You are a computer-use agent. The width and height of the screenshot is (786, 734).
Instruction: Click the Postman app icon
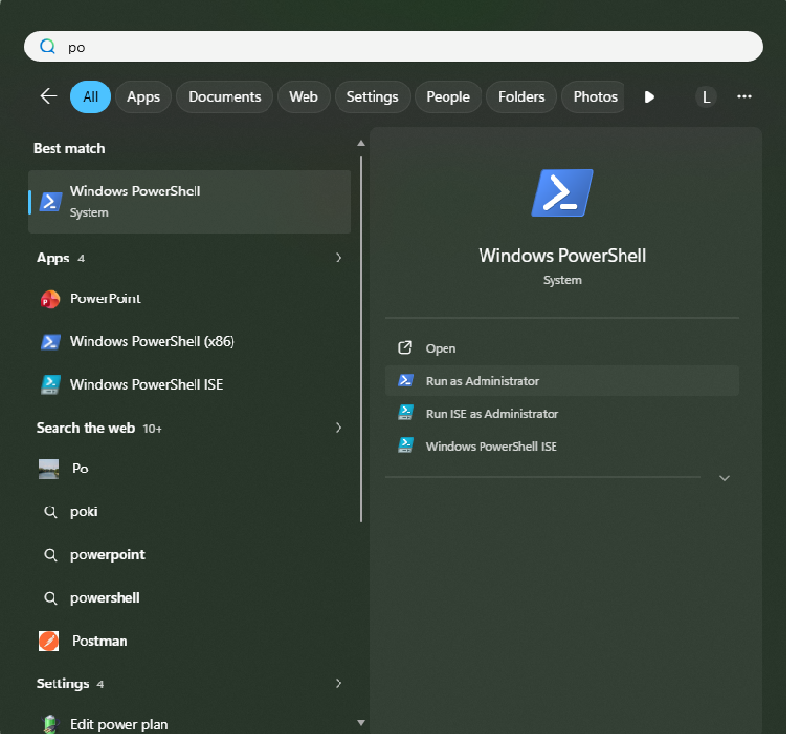49,641
